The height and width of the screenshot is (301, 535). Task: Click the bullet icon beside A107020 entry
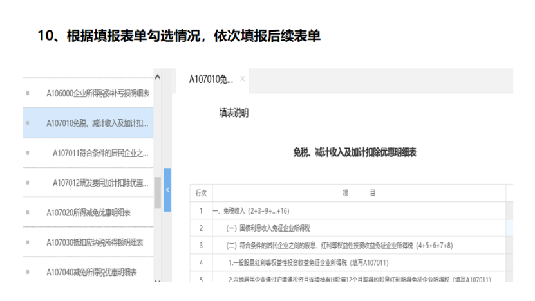point(28,212)
